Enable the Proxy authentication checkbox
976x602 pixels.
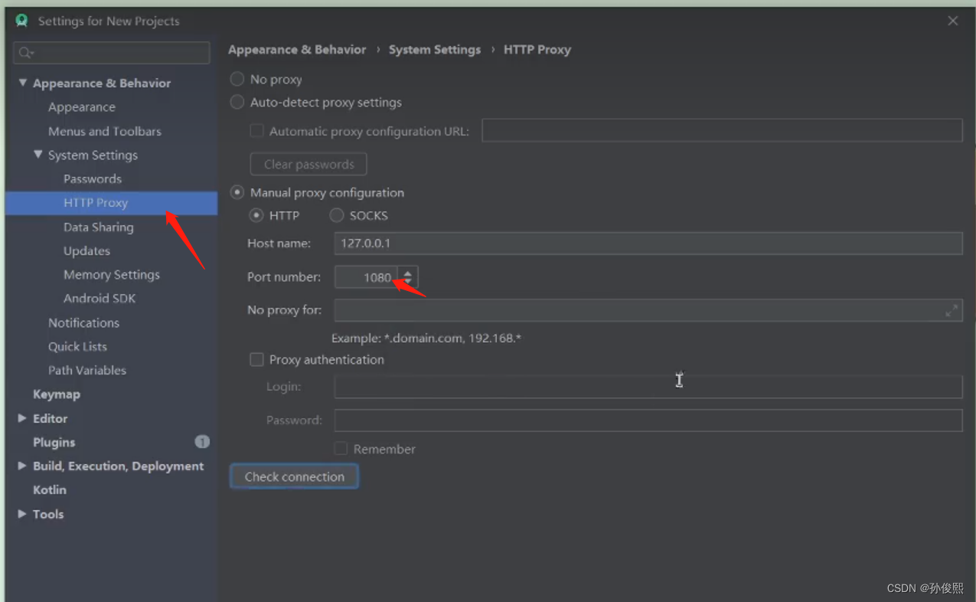(256, 359)
